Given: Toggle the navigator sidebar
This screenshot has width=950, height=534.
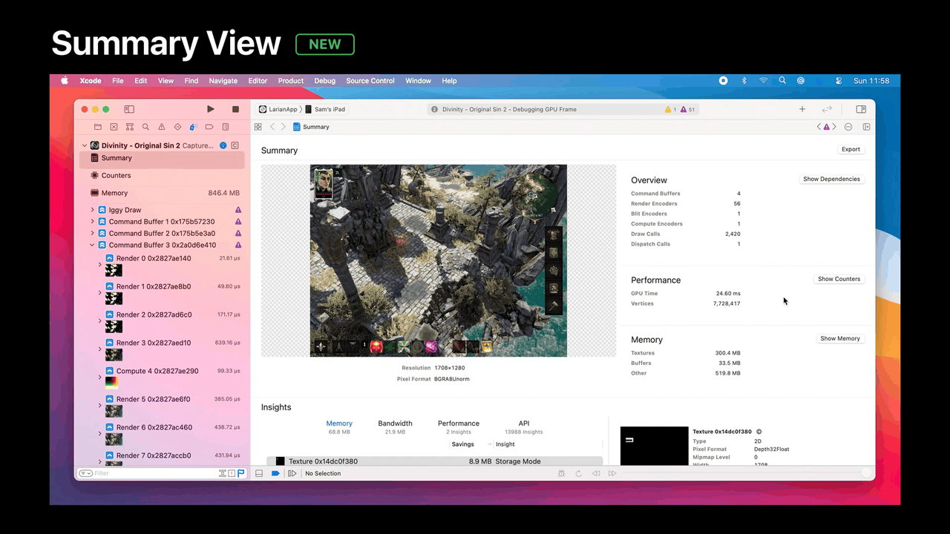Looking at the screenshot, I should (x=129, y=109).
